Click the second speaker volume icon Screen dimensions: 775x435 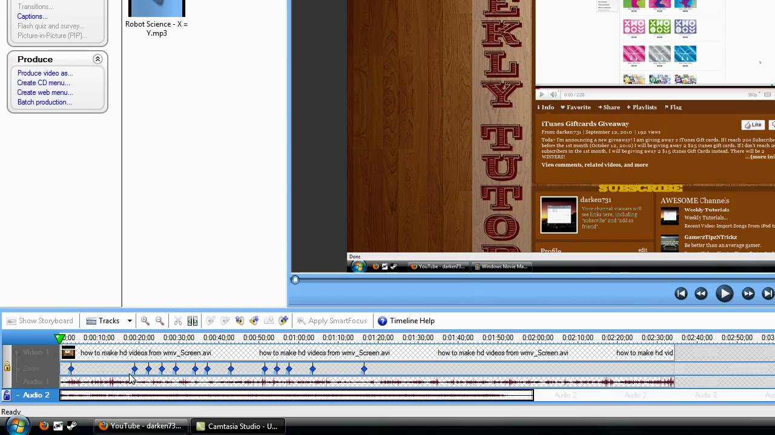254,321
